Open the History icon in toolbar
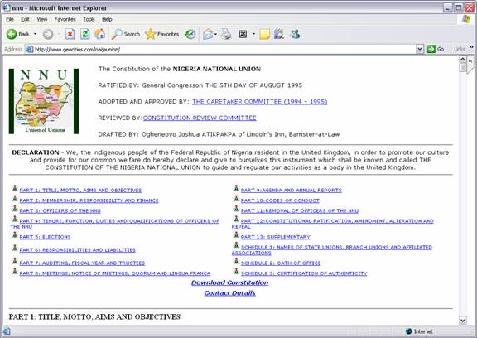The height and width of the screenshot is (338, 477). pos(190,34)
